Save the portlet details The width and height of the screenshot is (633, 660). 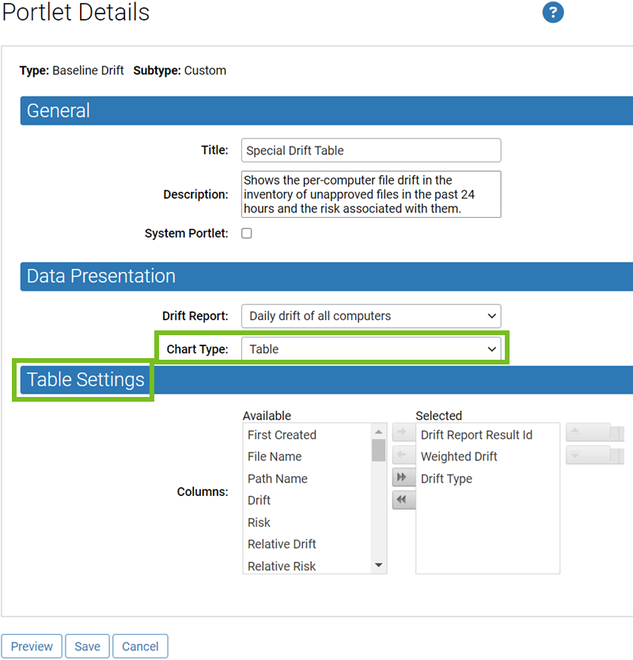click(87, 647)
